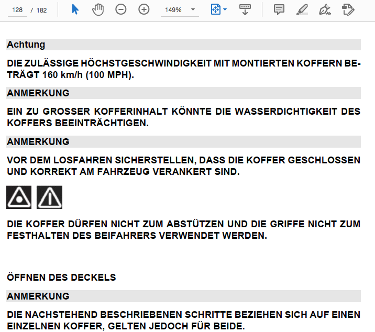Click the fit page icon
Image resolution: width=375 pixels, height=332 pixels.
pos(216,9)
